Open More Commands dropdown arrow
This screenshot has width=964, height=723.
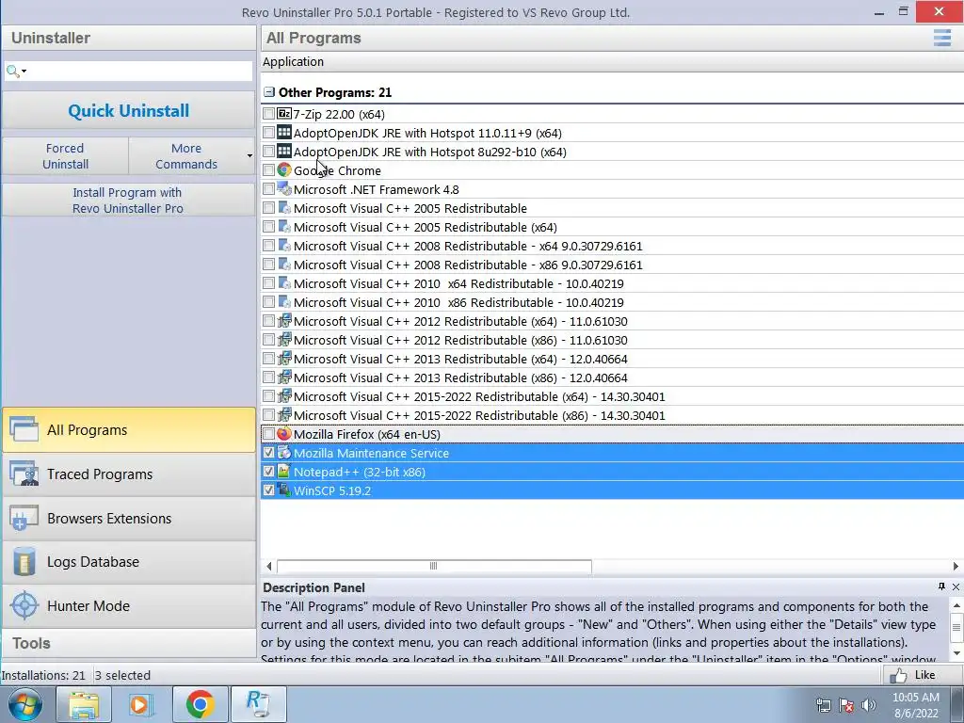coord(249,156)
